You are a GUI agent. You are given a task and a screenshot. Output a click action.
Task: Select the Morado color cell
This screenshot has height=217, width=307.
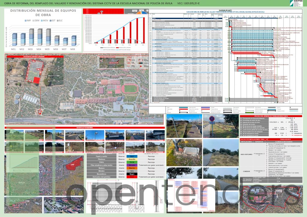[132, 165]
